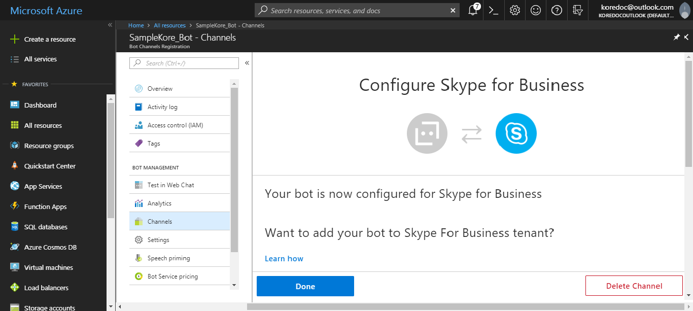Open the notifications bell icon
Viewport: 693px width, 311px height.
click(x=473, y=10)
